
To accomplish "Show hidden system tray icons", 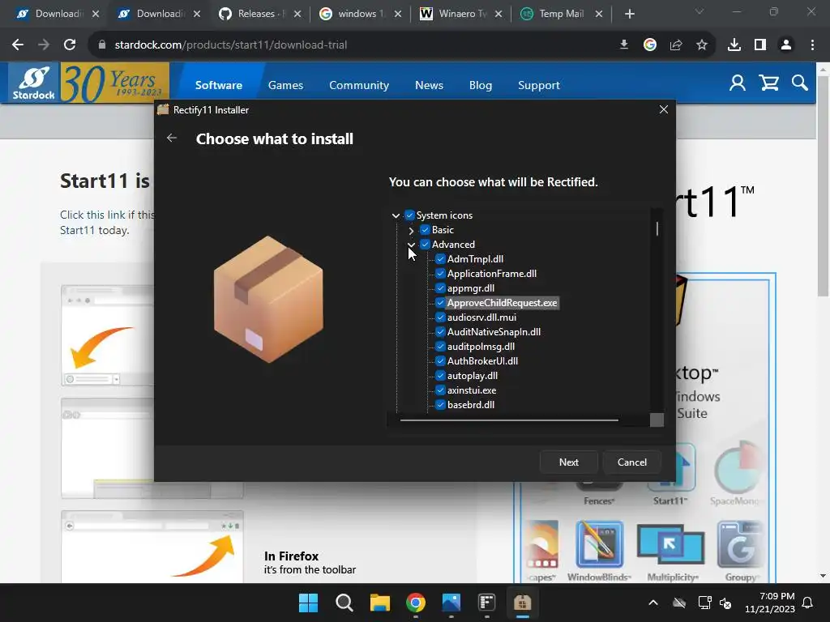I will tap(653, 603).
